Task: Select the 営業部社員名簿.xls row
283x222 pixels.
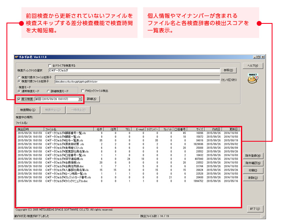Action: coord(128,151)
